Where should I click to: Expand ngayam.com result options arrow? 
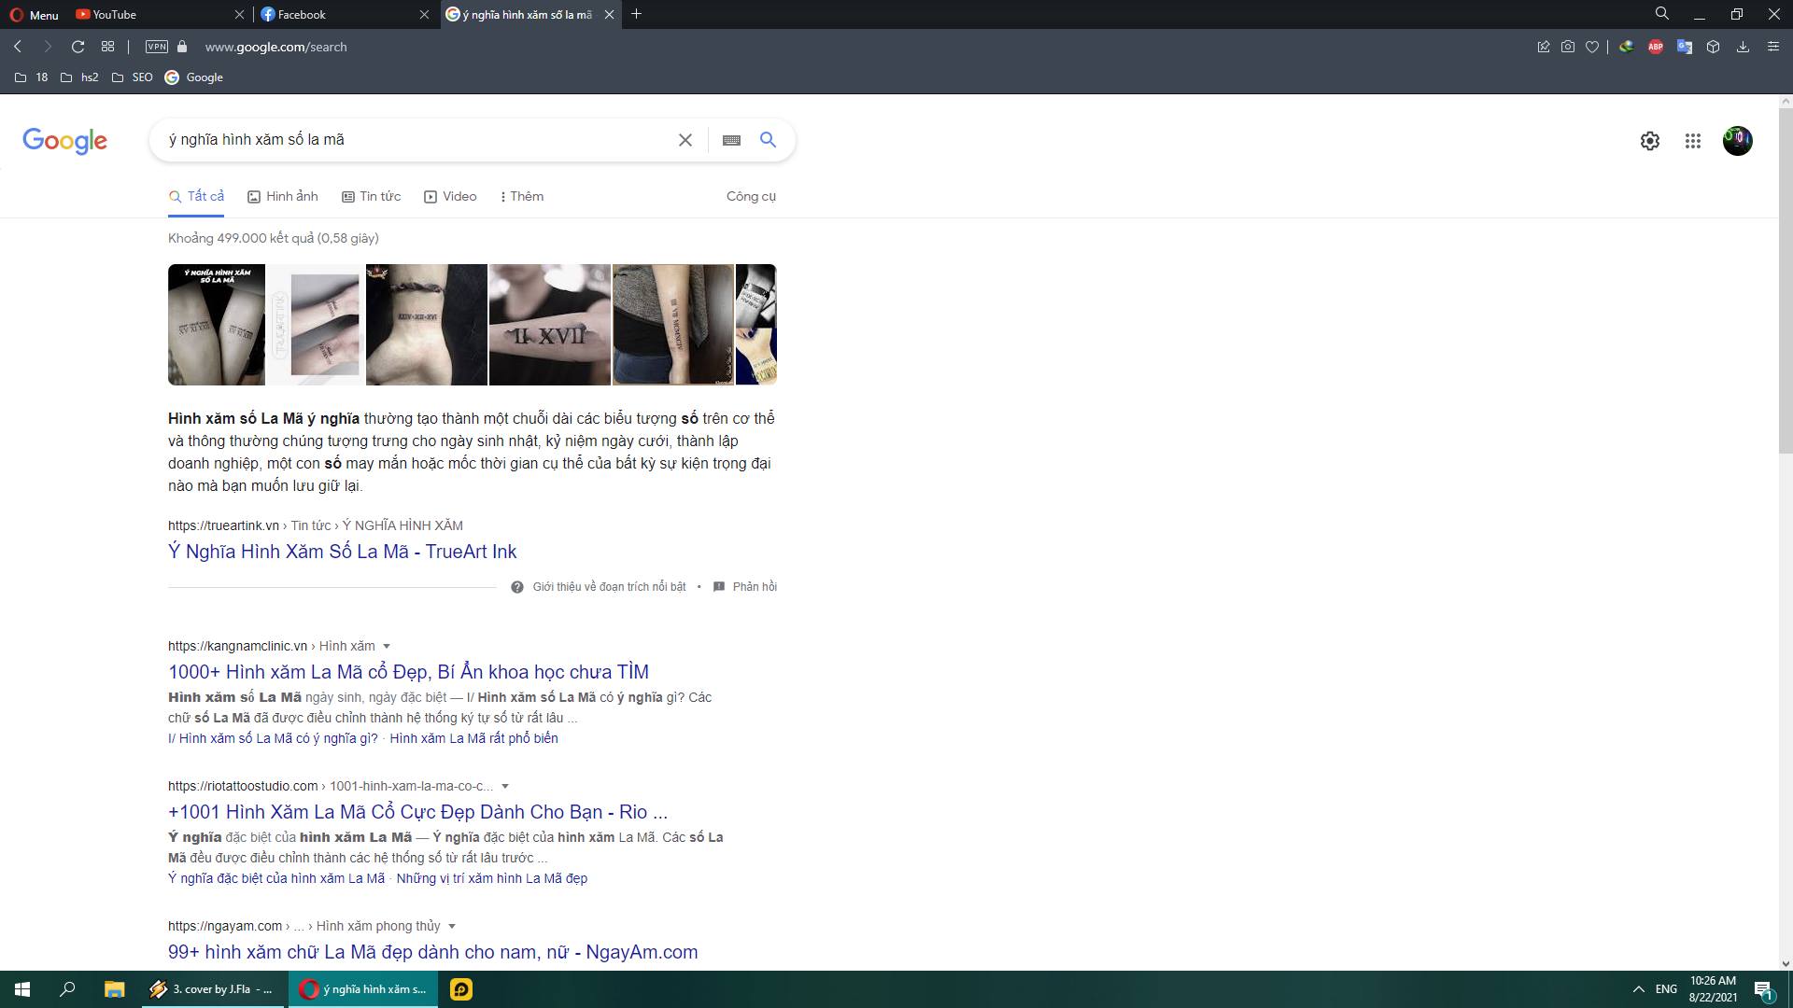pos(452,926)
